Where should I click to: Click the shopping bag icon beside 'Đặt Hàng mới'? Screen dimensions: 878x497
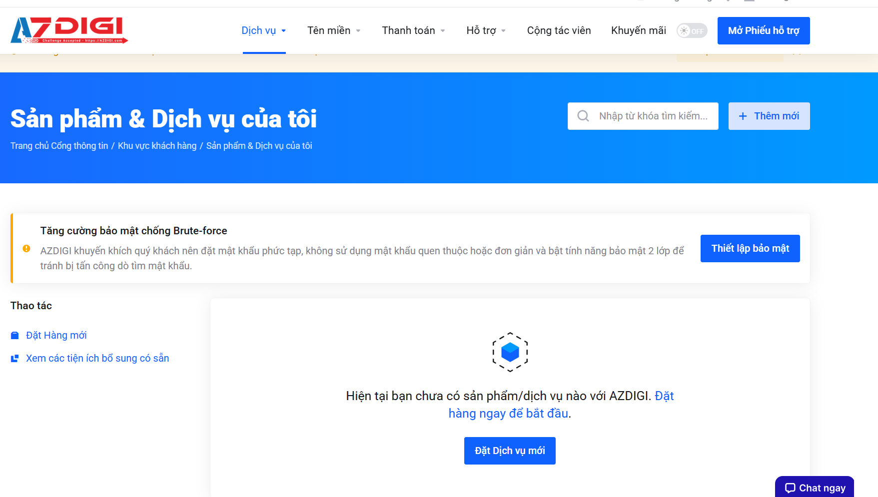pos(14,335)
